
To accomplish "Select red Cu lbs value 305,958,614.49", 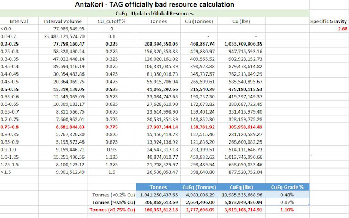I will pos(245,127).
